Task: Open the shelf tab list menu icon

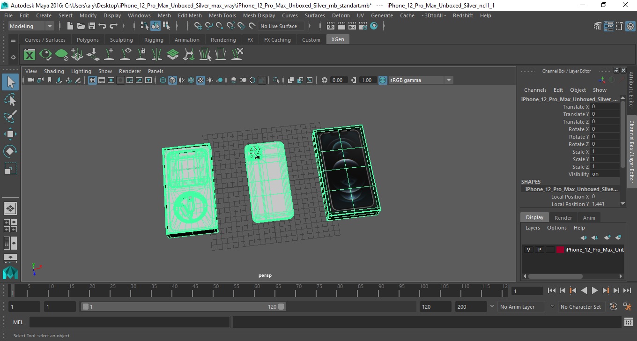Action: [x=13, y=40]
